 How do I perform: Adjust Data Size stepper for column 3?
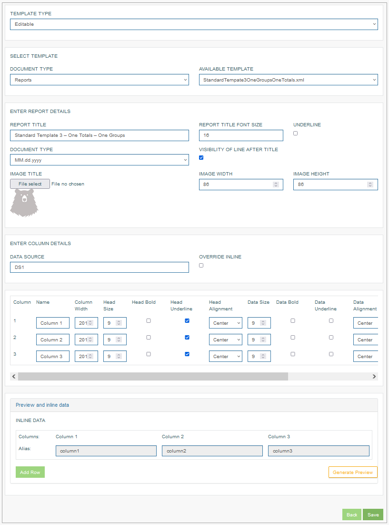263,357
